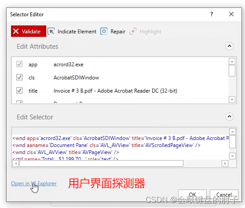Click the greyed Highlight icon
This screenshot has height=208, width=245.
click(133, 31)
